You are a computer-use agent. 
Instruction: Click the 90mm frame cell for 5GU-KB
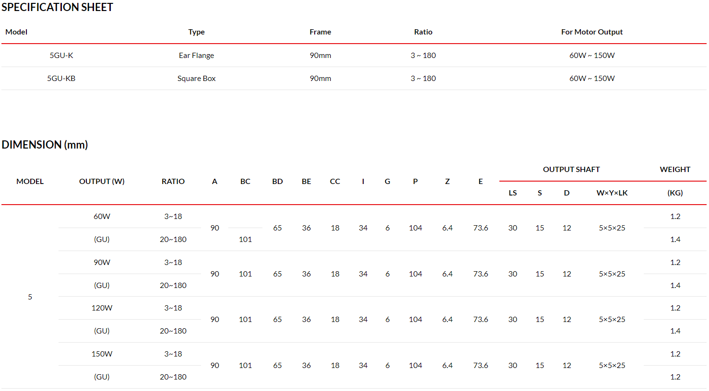[320, 79]
